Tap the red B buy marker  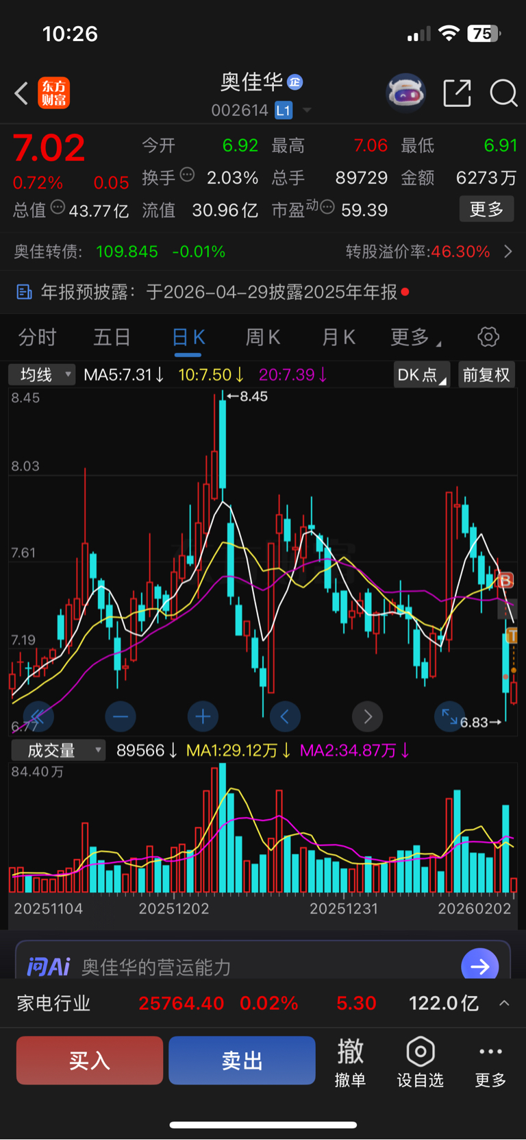coord(505,581)
